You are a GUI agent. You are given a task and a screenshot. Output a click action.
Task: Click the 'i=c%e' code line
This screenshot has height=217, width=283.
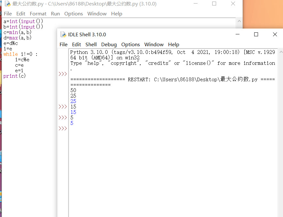click(22, 59)
